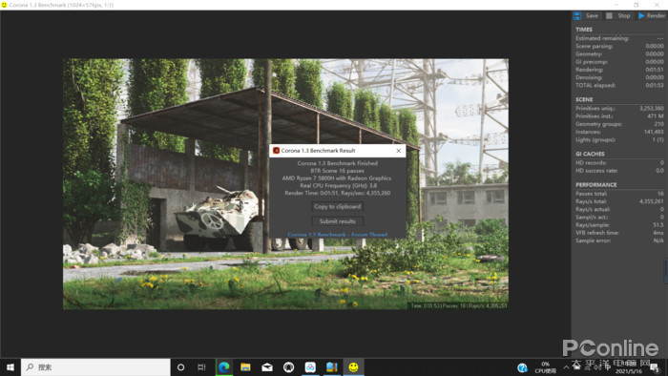Click the blue Render play icon
The image size is (668, 376).
[x=641, y=16]
